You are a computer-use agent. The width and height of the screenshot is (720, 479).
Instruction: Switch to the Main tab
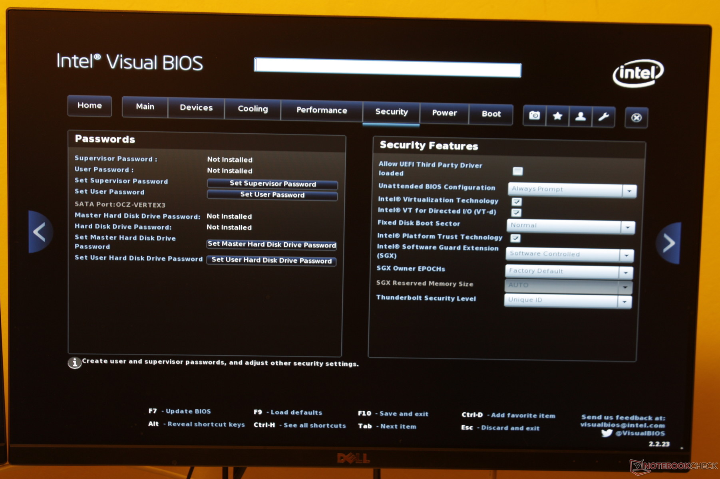tap(145, 107)
